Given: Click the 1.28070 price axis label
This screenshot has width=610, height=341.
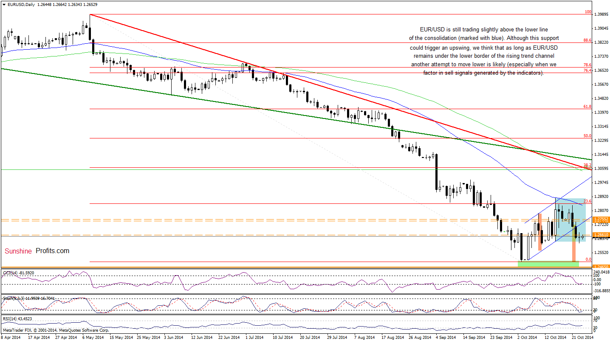Looking at the screenshot, I should (x=602, y=211).
